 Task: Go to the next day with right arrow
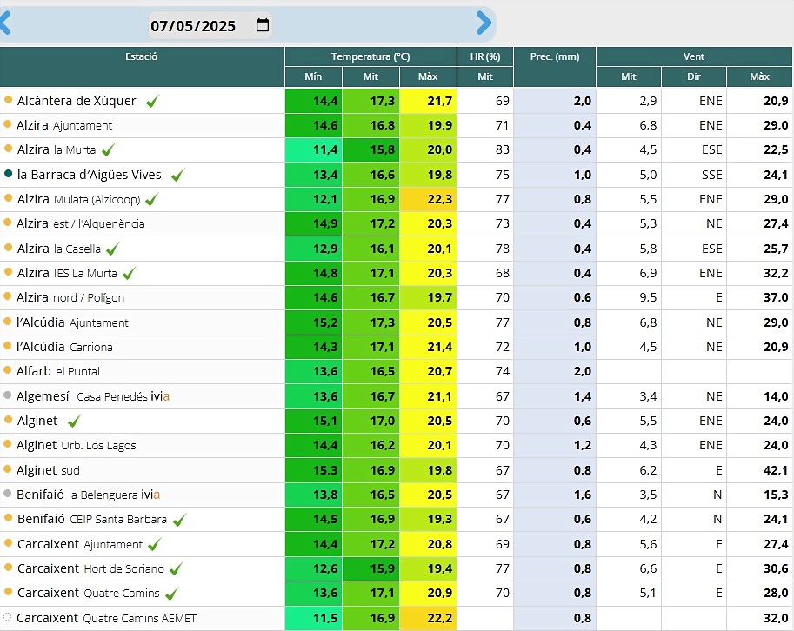484,23
